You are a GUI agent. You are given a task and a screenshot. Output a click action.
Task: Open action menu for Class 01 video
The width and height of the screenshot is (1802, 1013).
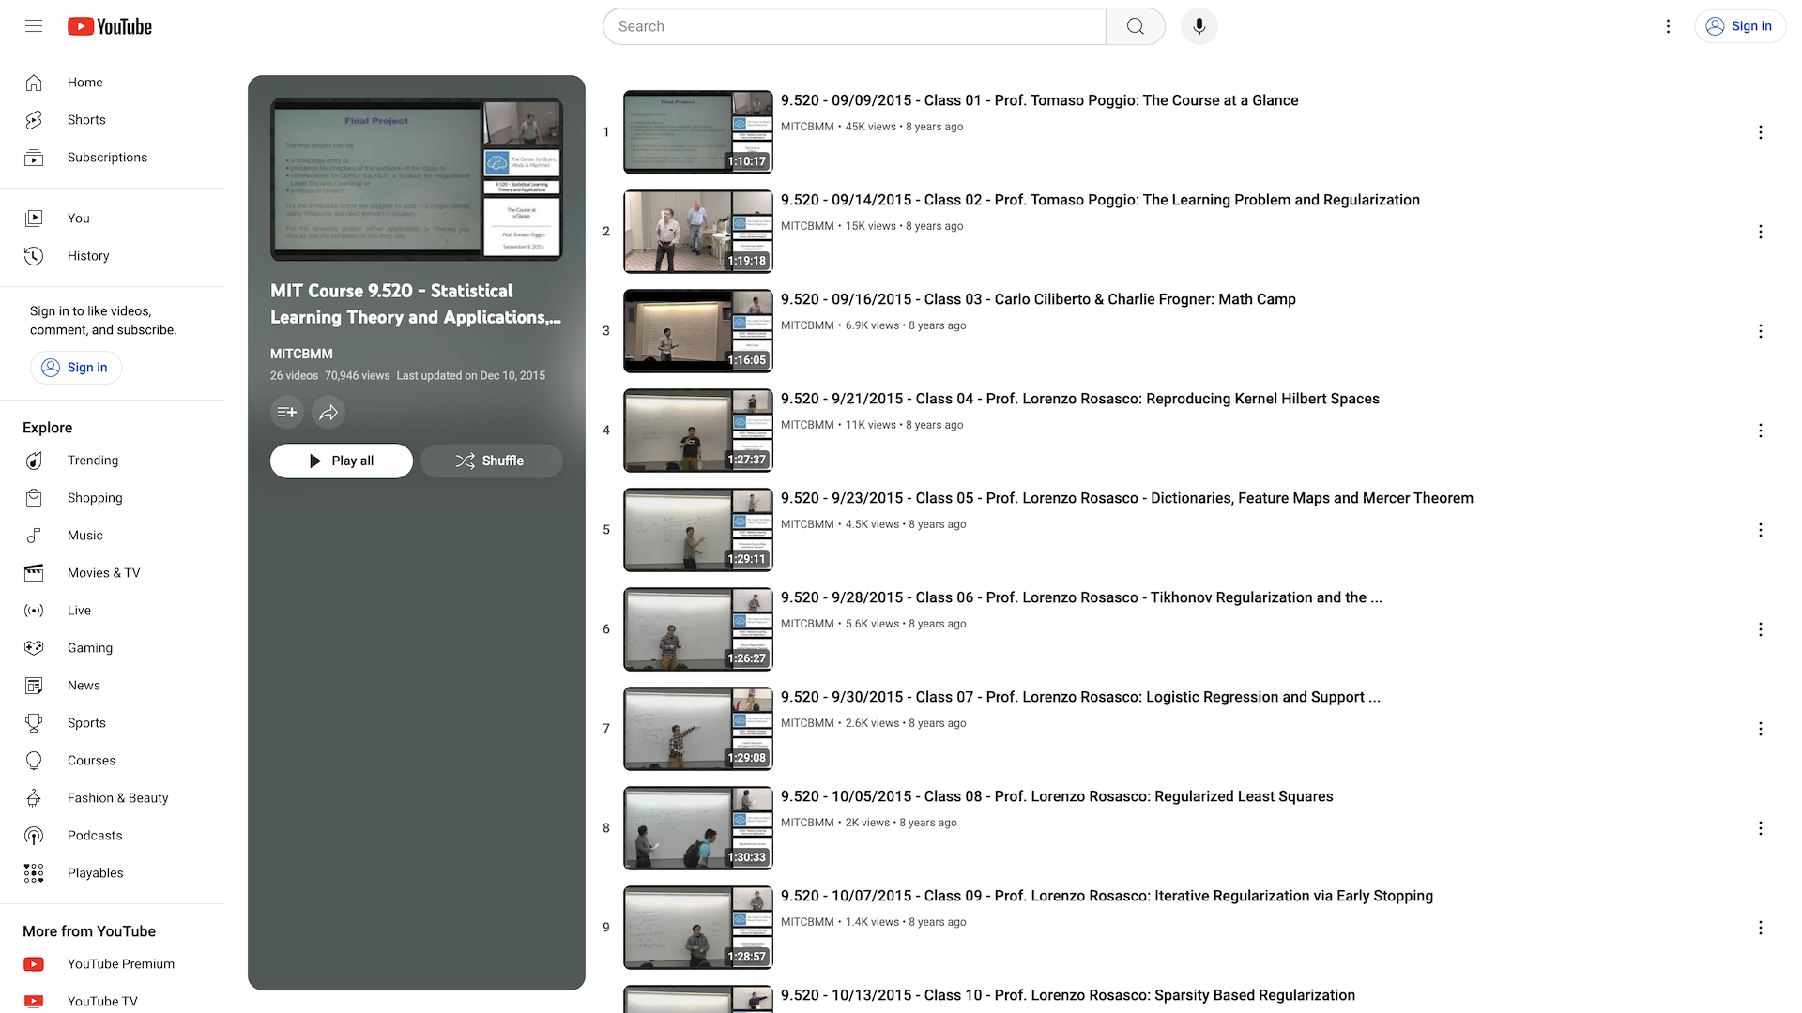click(x=1761, y=132)
